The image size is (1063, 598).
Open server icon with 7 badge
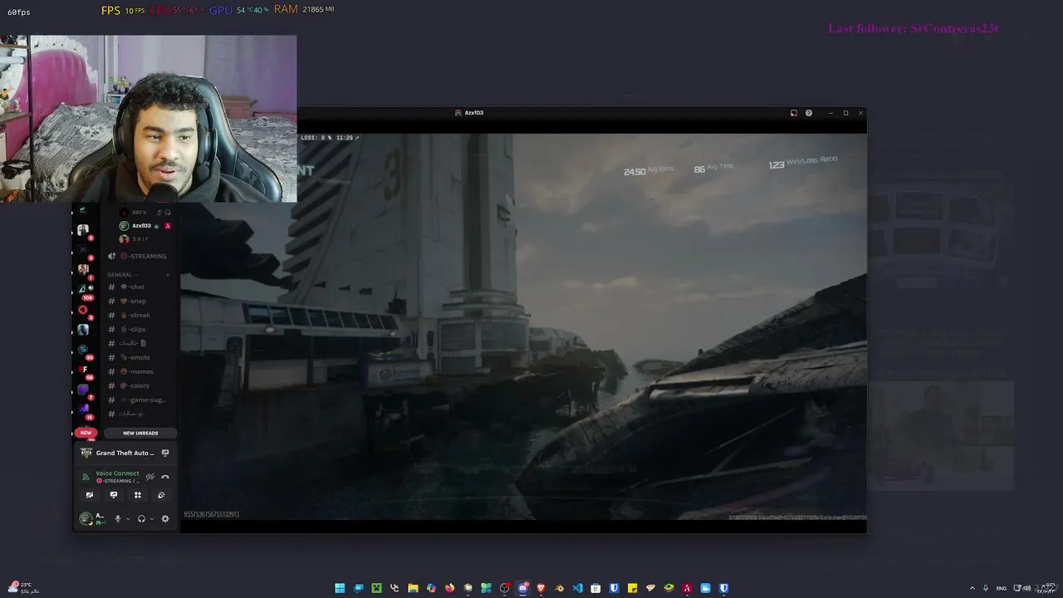(x=83, y=389)
